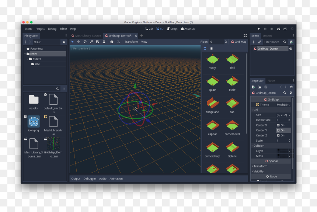
Task: Toggle the local space cube icon
Action: (x=112, y=42)
